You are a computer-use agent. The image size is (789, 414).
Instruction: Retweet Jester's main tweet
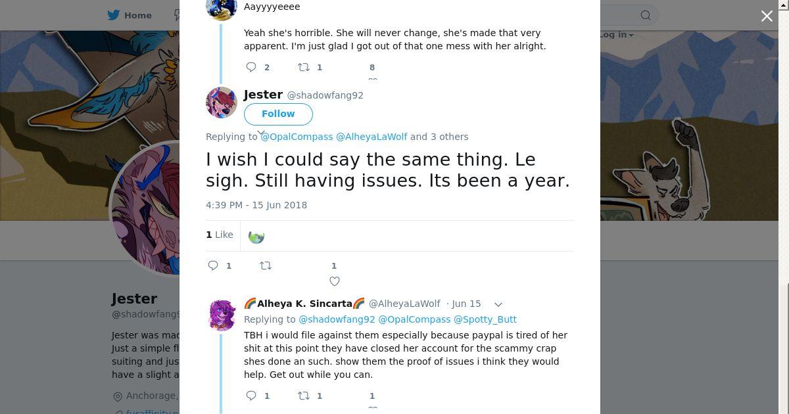tap(266, 265)
